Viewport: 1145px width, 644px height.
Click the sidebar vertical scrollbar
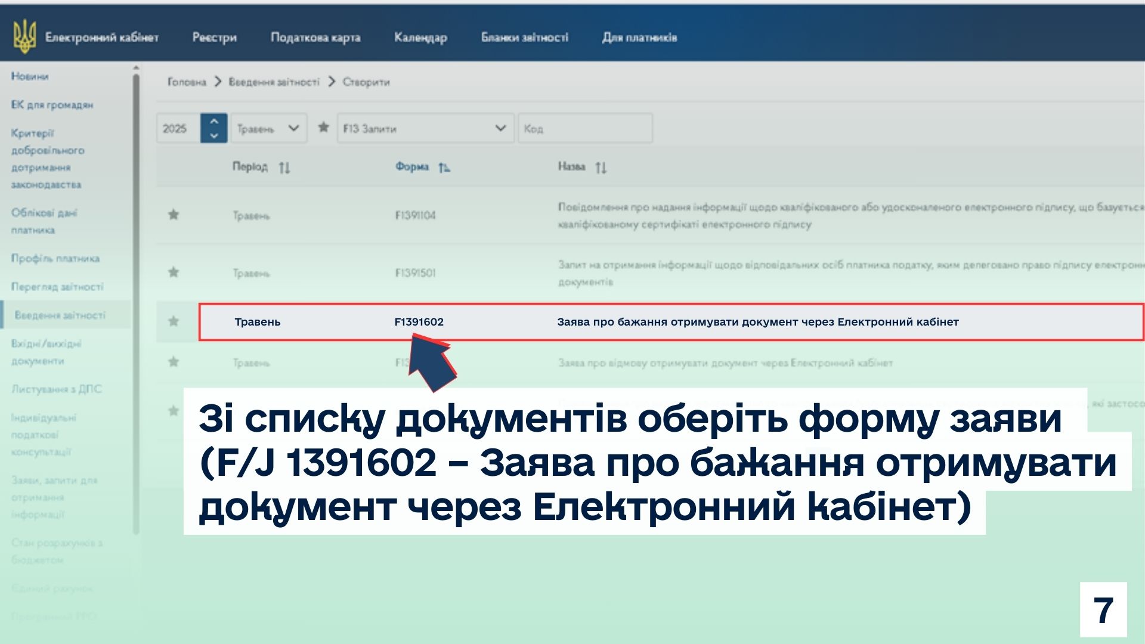point(136,298)
